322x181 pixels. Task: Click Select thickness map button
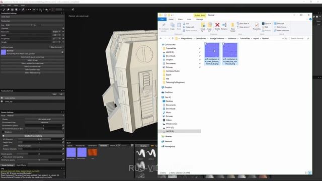point(32,72)
